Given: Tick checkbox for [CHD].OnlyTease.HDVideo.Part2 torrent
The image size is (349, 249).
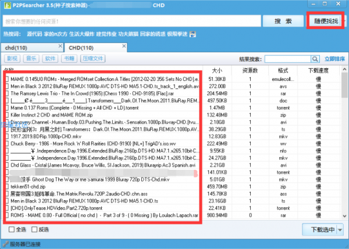Looking at the screenshot, I should [x=7, y=208].
